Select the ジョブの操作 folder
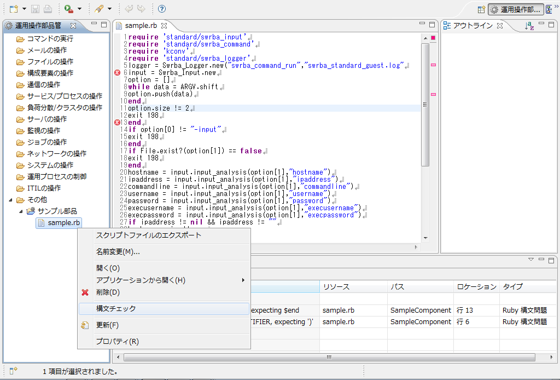The width and height of the screenshot is (560, 380). click(x=42, y=142)
